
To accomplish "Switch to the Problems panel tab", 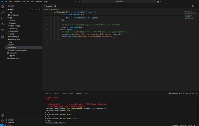I will tap(48, 93).
